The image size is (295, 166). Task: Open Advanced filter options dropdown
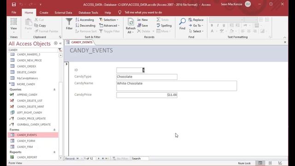(x=109, y=25)
